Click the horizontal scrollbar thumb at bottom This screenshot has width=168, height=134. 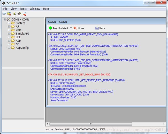(90, 124)
